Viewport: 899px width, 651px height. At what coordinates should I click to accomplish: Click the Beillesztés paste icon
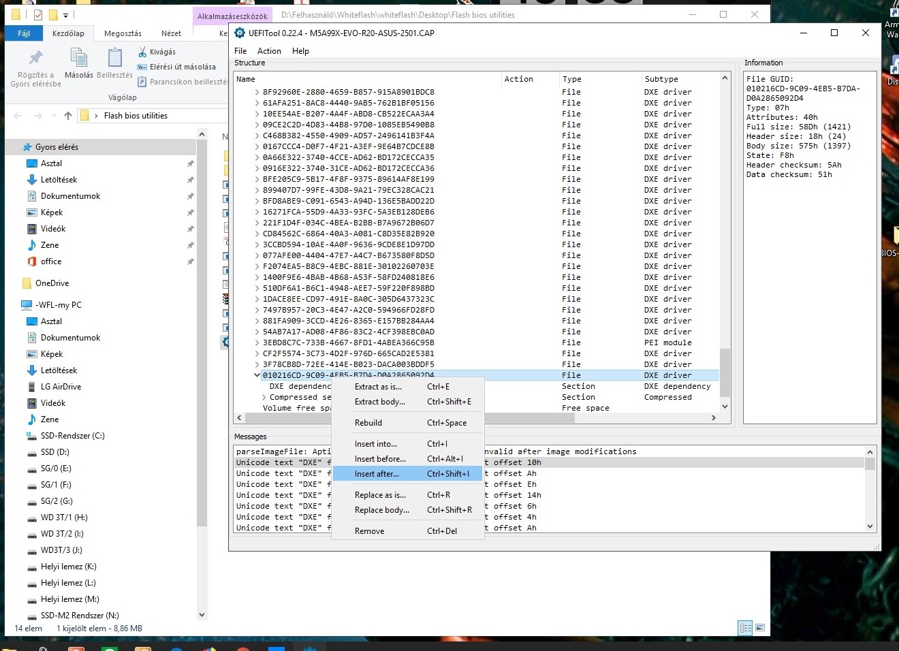pyautogui.click(x=114, y=59)
